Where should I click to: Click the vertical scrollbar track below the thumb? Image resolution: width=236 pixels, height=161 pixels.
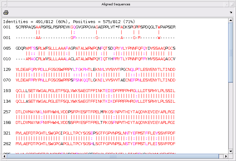[231, 115]
